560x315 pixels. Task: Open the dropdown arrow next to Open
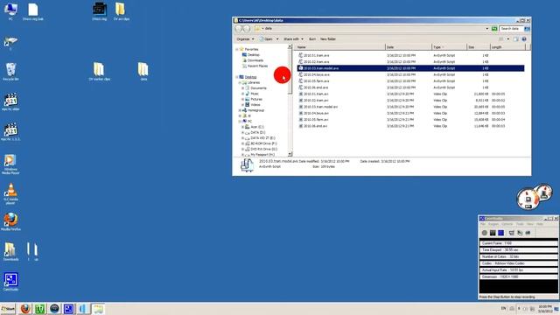(x=277, y=38)
